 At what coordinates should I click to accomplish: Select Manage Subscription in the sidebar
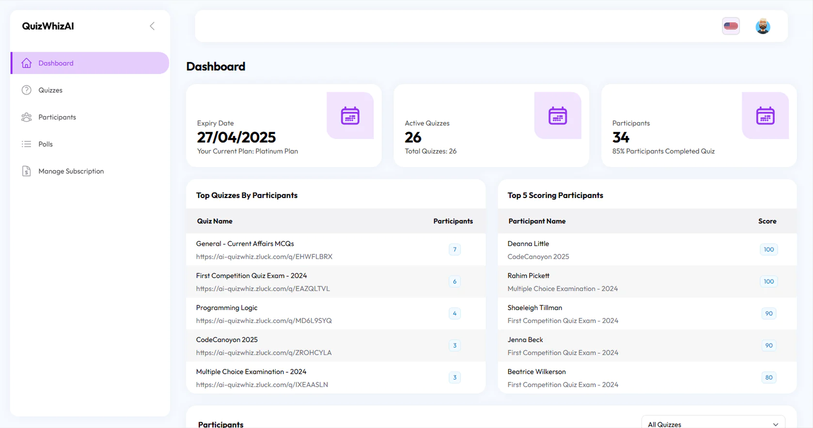pos(71,171)
